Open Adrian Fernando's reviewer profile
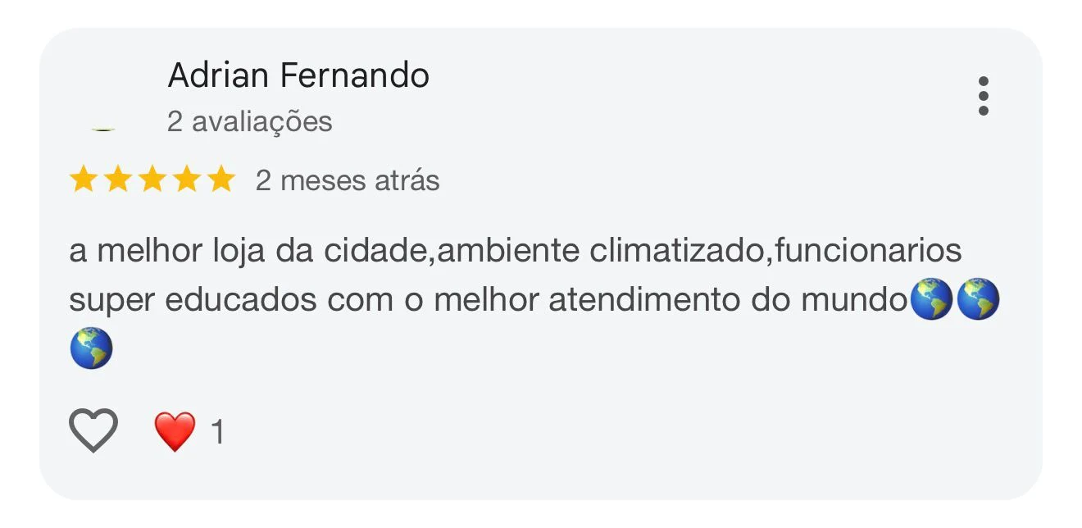Screen dimensions: 1082x528 (x=298, y=76)
